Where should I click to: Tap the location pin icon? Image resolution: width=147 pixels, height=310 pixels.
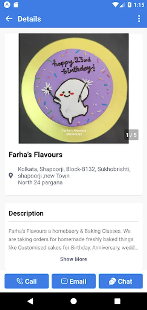[x=11, y=176]
